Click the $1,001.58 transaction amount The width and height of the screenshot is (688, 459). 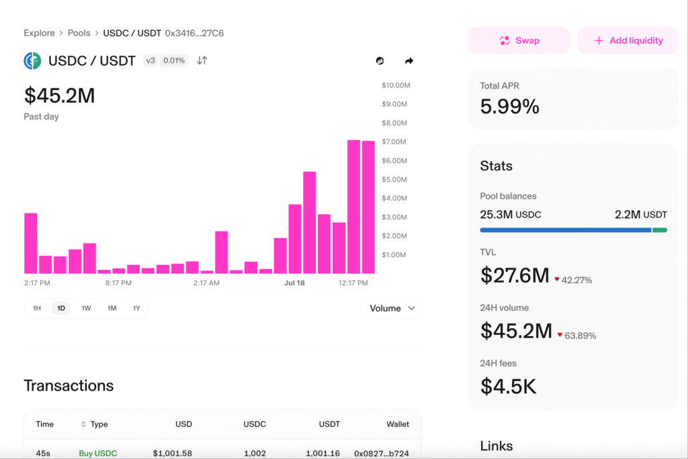coord(173,454)
